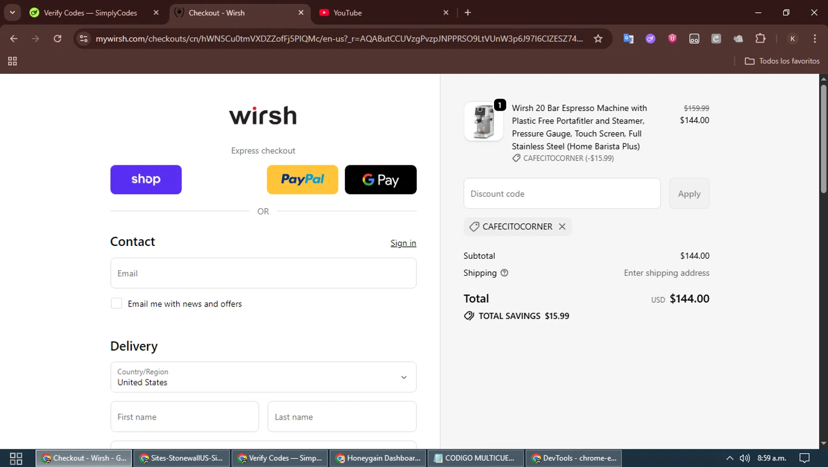Image resolution: width=828 pixels, height=467 pixels.
Task: Close the Checkout - Wirsh tab
Action: (301, 13)
